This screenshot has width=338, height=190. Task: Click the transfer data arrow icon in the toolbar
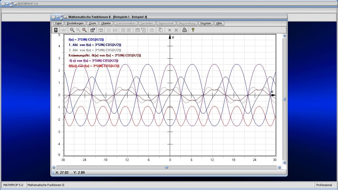coord(152,30)
